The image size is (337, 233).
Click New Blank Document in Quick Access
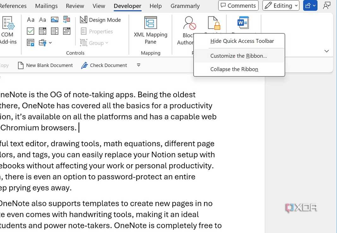click(45, 65)
